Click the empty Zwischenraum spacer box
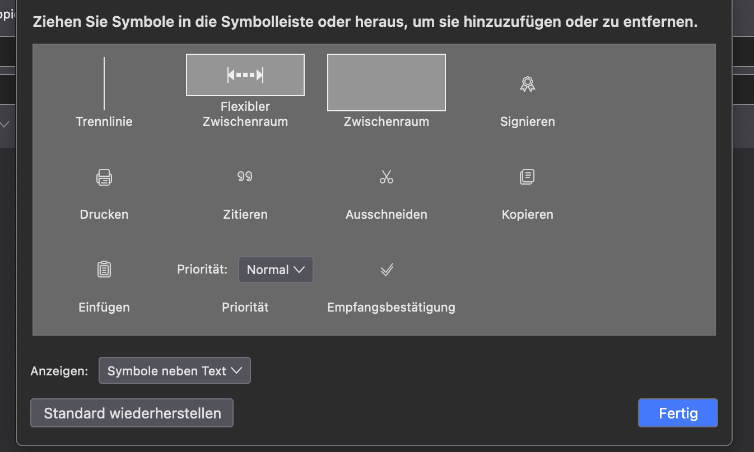 point(387,83)
